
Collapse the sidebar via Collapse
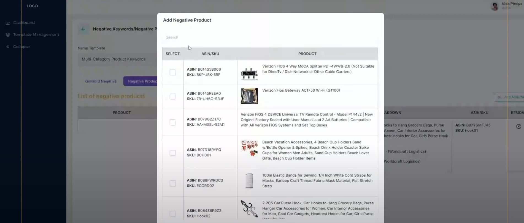point(21,46)
